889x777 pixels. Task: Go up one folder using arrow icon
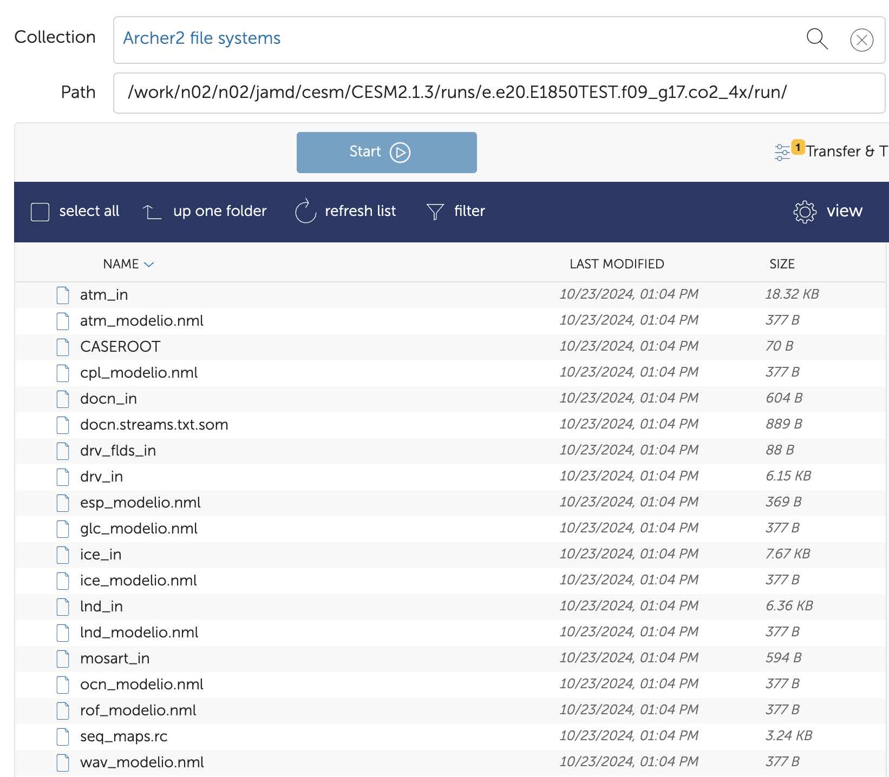152,212
